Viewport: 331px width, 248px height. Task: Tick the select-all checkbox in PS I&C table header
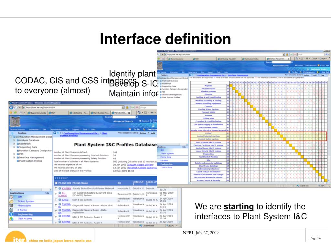coord(56,183)
